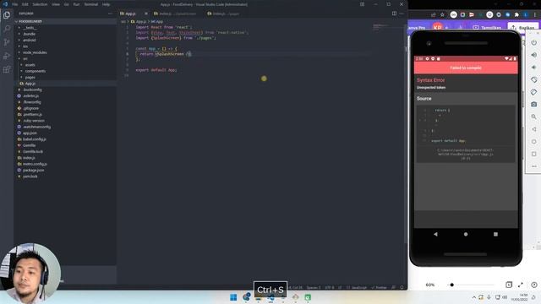
Task: Expand the assets folder
Action: (30, 65)
